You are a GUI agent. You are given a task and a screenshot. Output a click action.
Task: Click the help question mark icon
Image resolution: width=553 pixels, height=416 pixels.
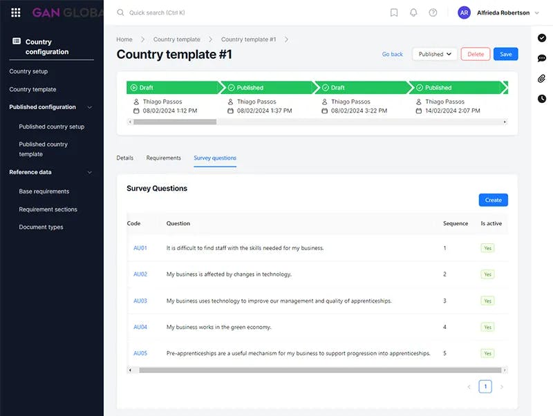[433, 12]
